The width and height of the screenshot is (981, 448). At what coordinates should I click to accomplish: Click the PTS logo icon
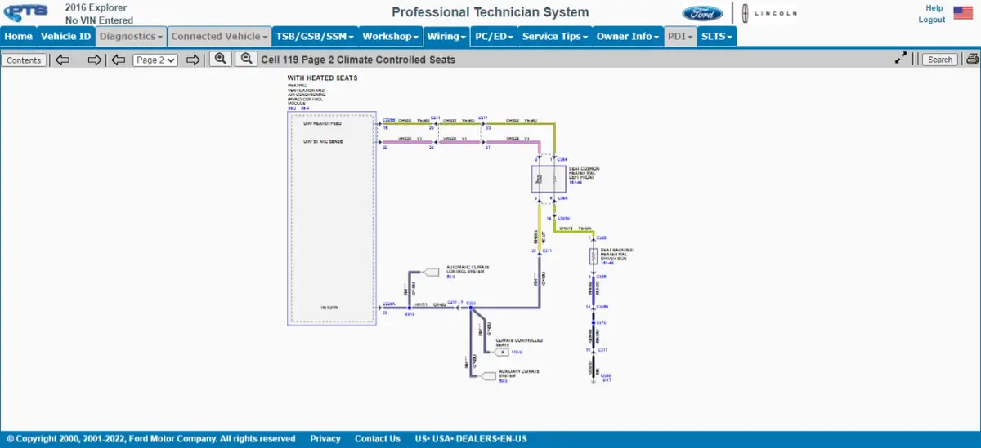click(25, 14)
